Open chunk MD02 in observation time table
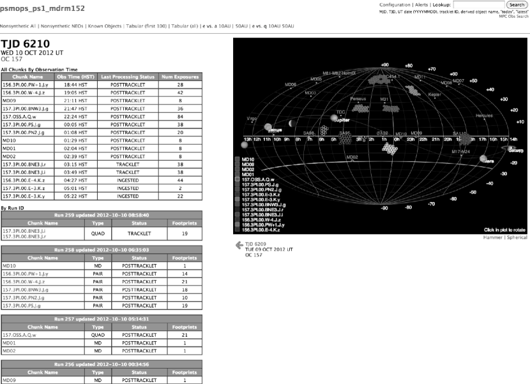 (9, 156)
